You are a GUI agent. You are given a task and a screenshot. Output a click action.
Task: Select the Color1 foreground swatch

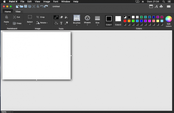(109, 21)
